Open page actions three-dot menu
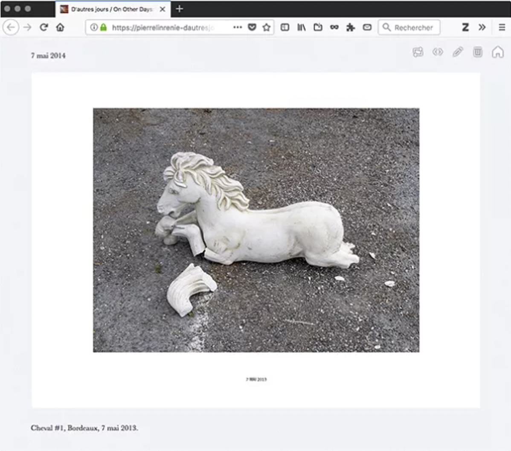The height and width of the screenshot is (451, 511). [x=238, y=27]
